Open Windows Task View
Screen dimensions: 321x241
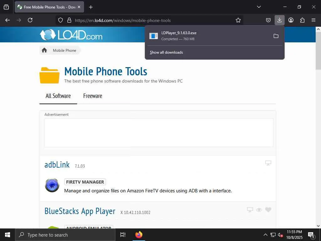(123, 235)
